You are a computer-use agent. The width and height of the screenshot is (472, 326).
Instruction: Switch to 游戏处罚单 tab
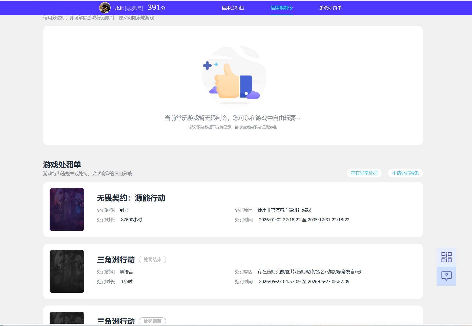(330, 8)
